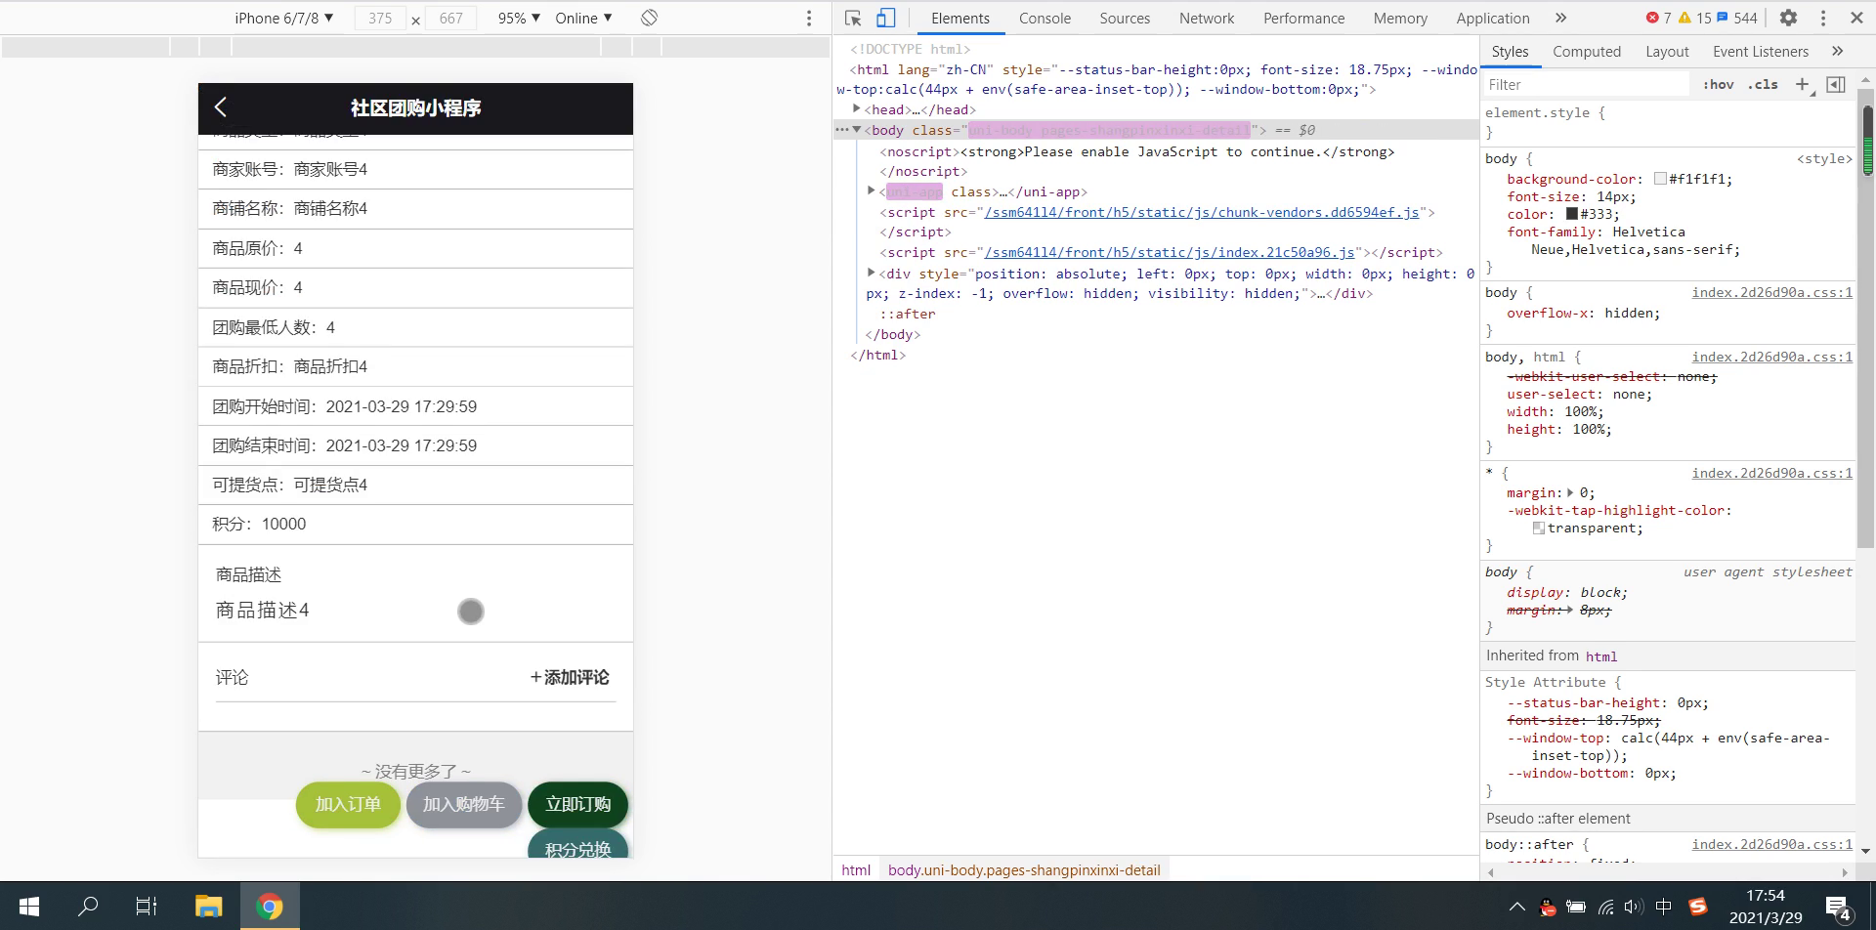Open the Application tab

pos(1493,18)
